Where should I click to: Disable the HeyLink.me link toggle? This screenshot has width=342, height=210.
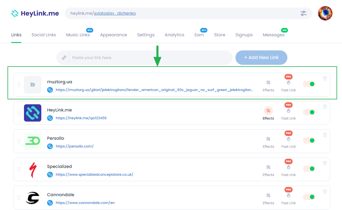coord(309,112)
